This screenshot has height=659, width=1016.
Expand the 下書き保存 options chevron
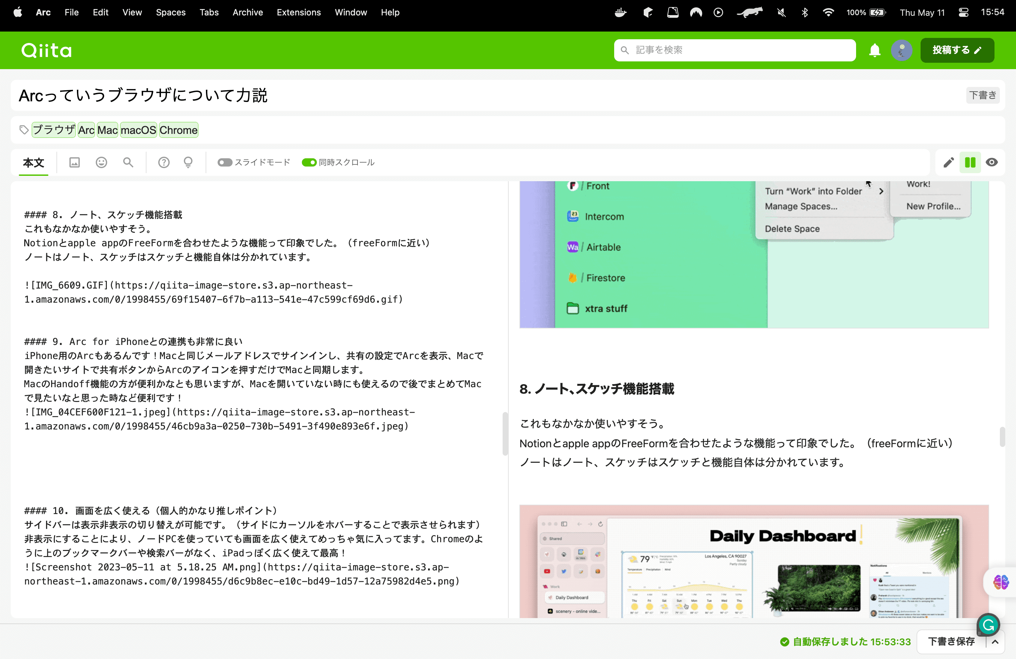995,642
